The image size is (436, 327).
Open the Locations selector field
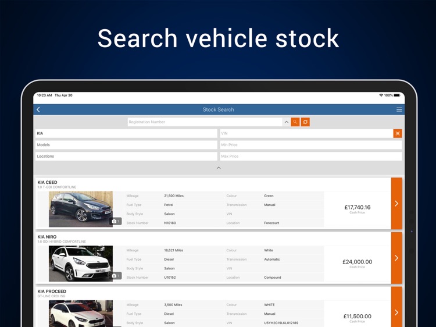tap(126, 156)
